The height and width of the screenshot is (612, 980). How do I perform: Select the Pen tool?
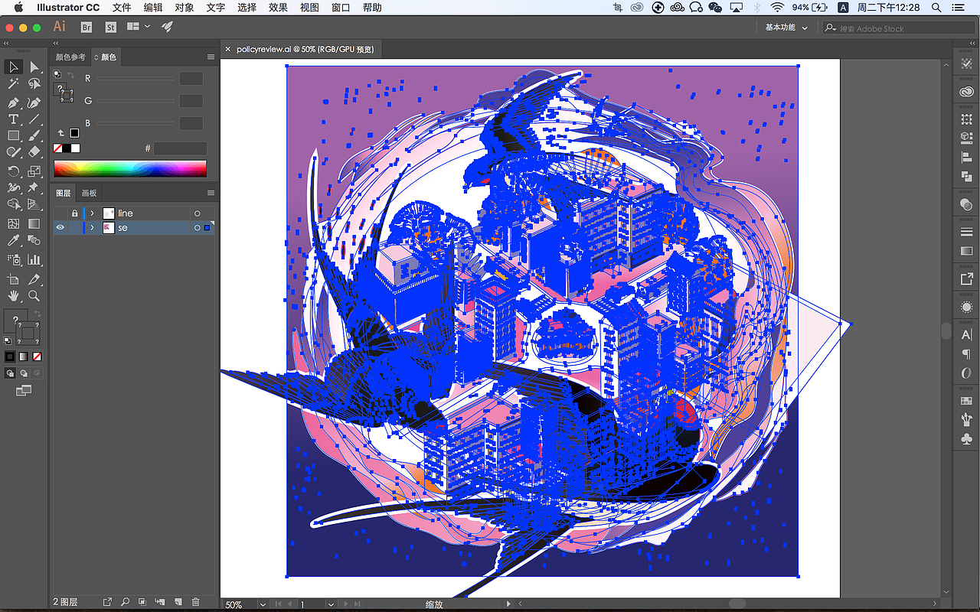13,103
